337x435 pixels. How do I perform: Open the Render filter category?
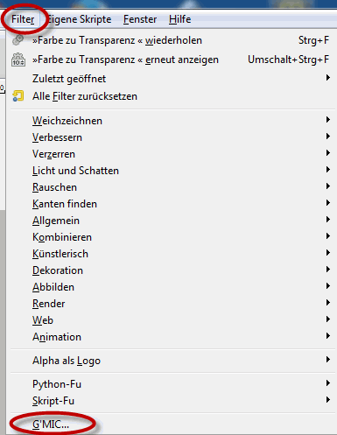click(172, 304)
